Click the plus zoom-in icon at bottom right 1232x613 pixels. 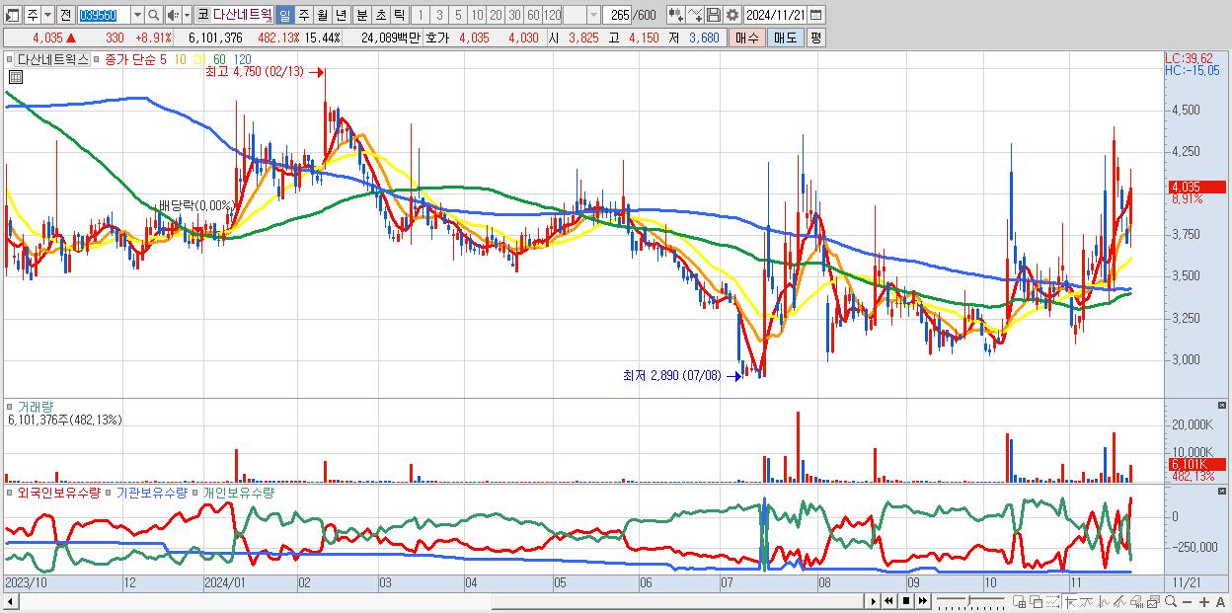tap(1204, 601)
